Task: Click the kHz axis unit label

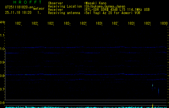Action: pos(2,22)
